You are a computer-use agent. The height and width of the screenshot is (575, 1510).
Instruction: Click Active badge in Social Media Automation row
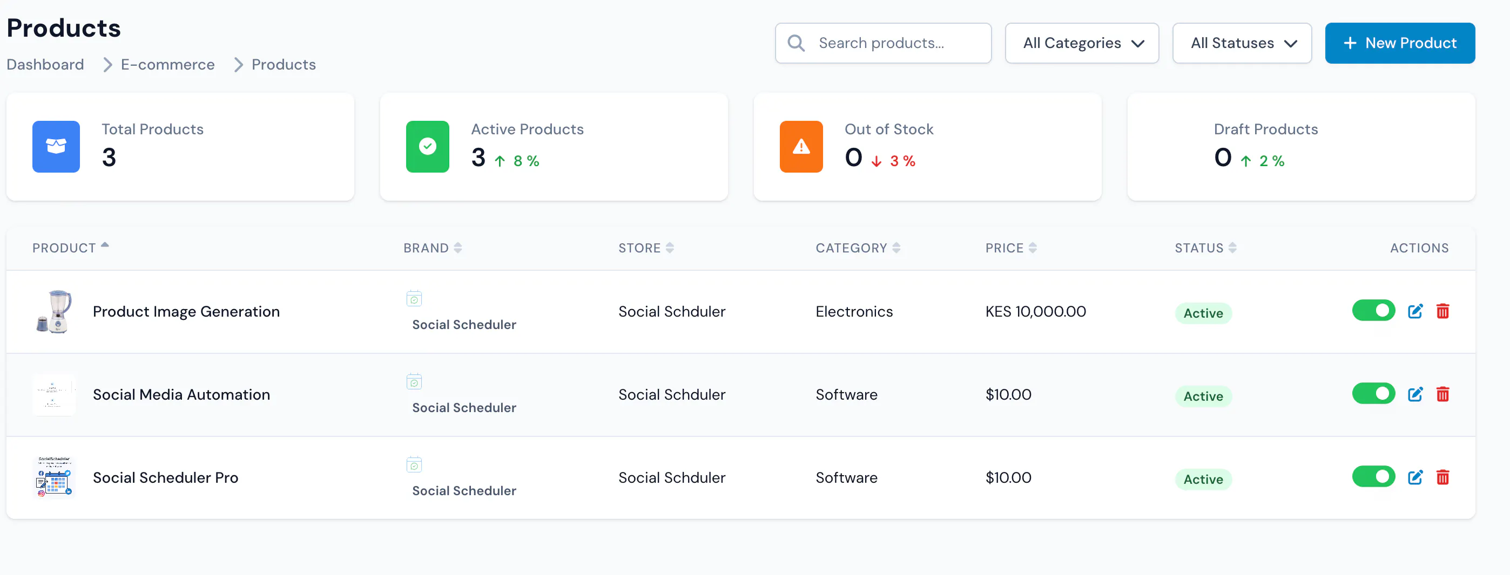click(x=1203, y=396)
